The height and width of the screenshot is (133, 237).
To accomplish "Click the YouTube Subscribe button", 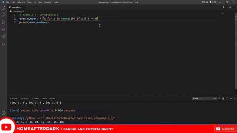I will coord(225,129).
